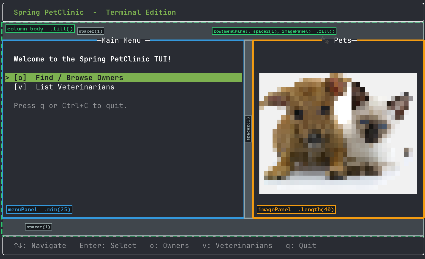Click the 'Press q or Ctrl+C to quit.' hint
The height and width of the screenshot is (259, 425).
point(71,106)
